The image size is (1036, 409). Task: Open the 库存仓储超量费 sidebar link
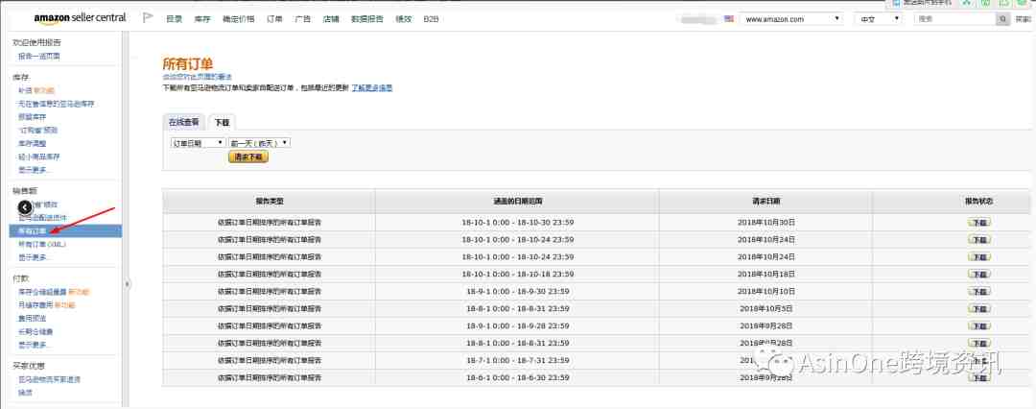tap(42, 292)
